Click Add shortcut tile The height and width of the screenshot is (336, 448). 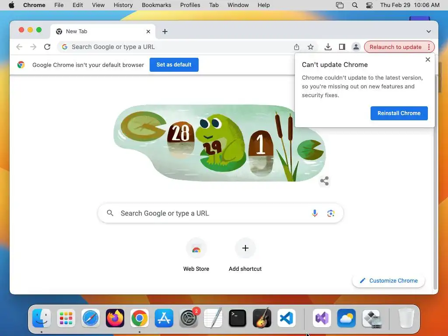(245, 254)
